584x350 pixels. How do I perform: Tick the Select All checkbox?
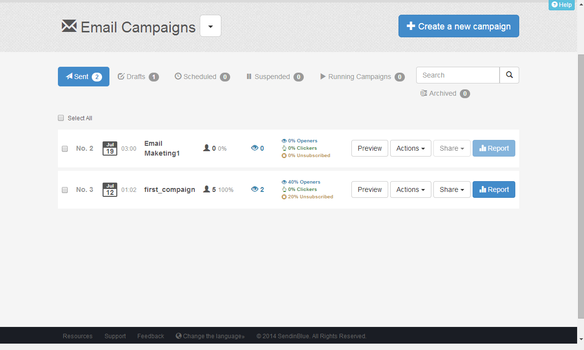pos(61,118)
